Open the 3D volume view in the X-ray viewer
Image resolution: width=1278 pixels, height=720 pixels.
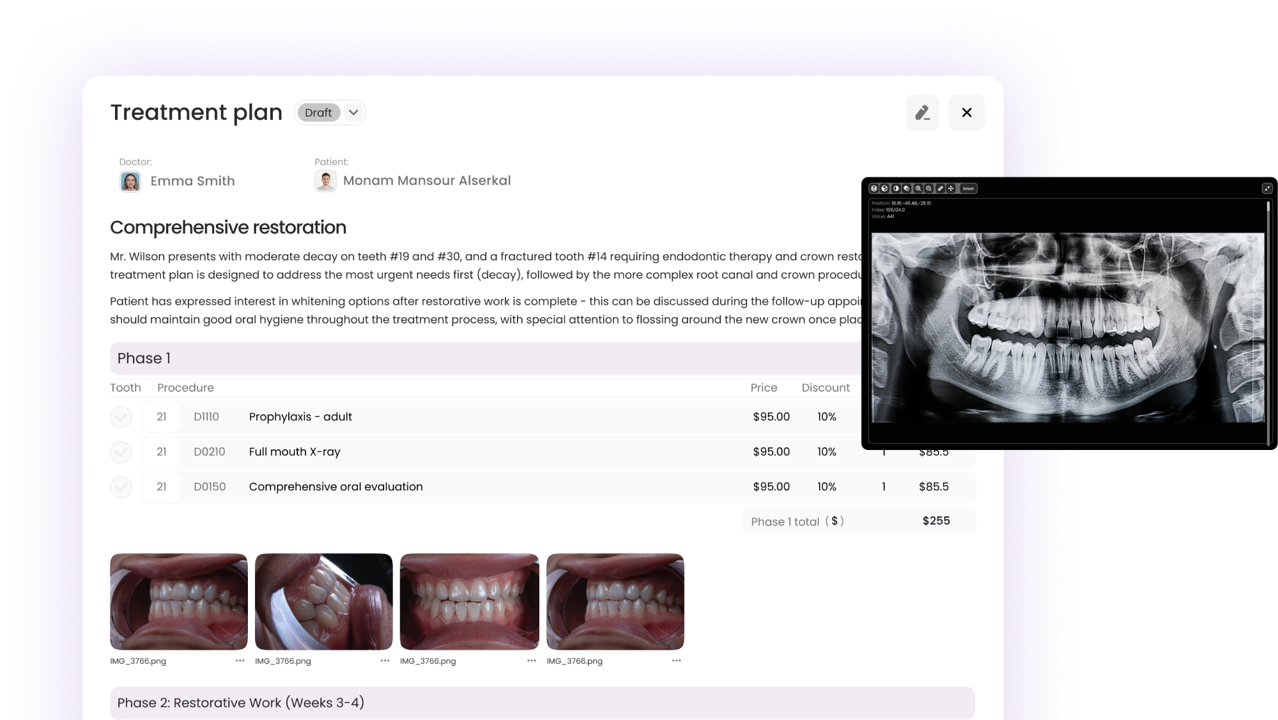coord(885,189)
